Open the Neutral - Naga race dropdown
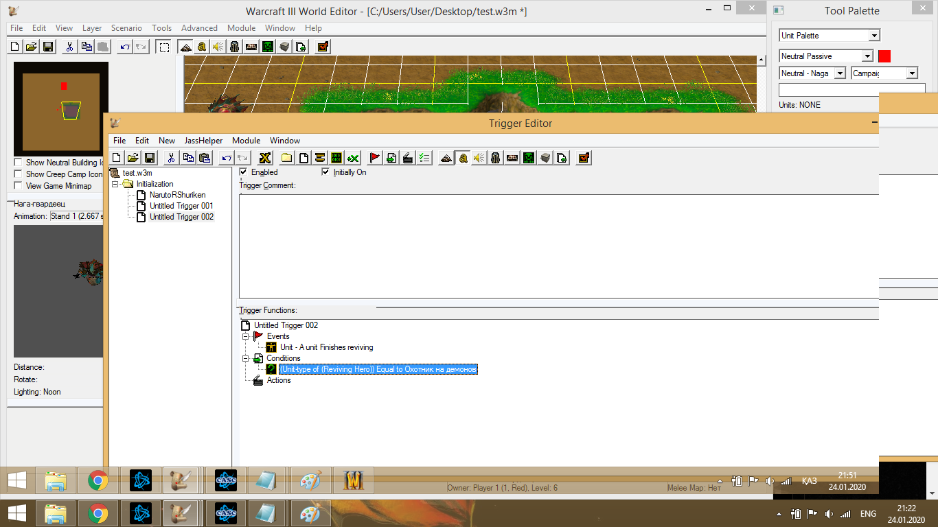This screenshot has height=527, width=938. tap(812, 73)
